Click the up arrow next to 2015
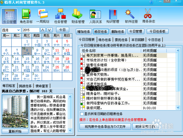Screen dimensions: 183x138 pos(43,30)
